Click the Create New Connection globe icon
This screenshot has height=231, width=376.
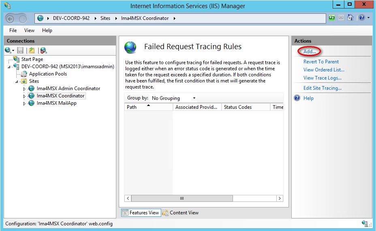pyautogui.click(x=8, y=50)
